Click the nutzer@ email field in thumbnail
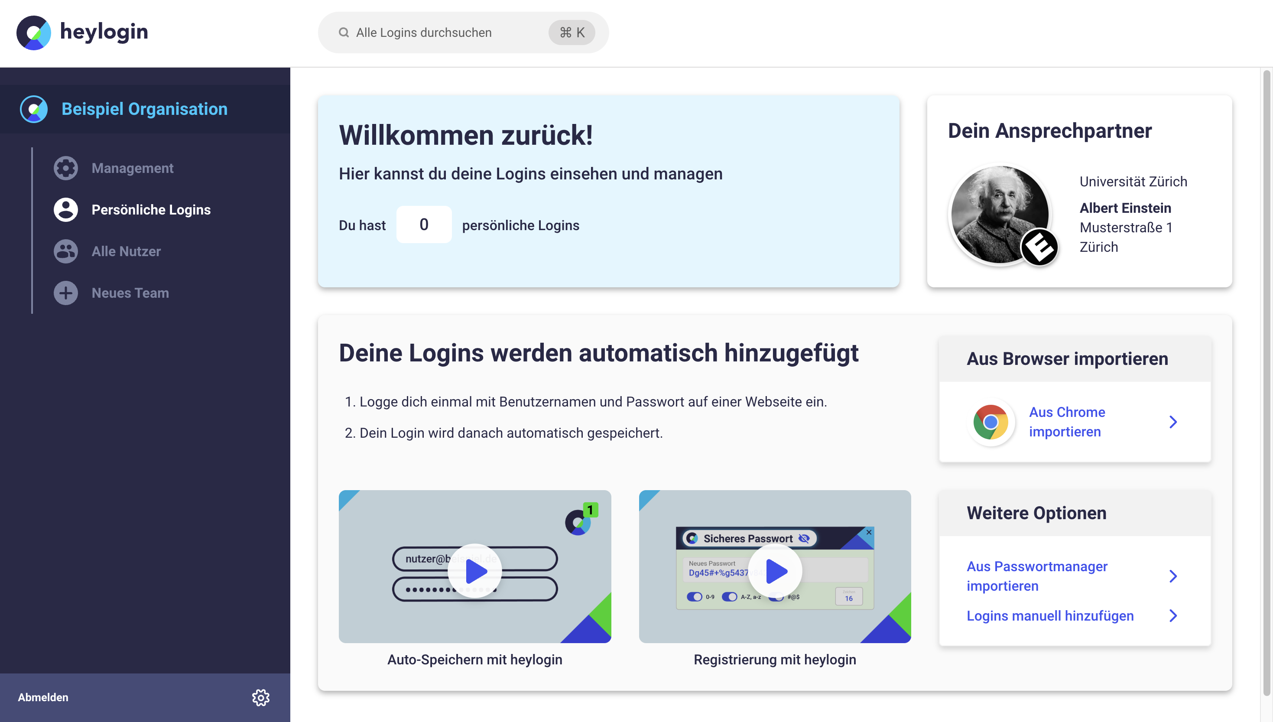Screen dimensions: 1273x722 tap(475, 559)
